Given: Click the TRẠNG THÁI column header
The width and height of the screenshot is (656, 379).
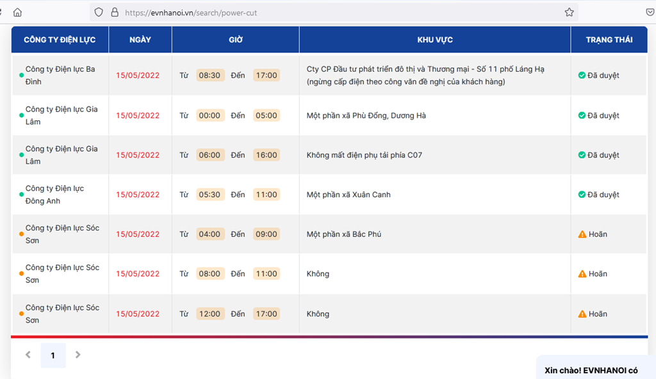Looking at the screenshot, I should point(609,40).
